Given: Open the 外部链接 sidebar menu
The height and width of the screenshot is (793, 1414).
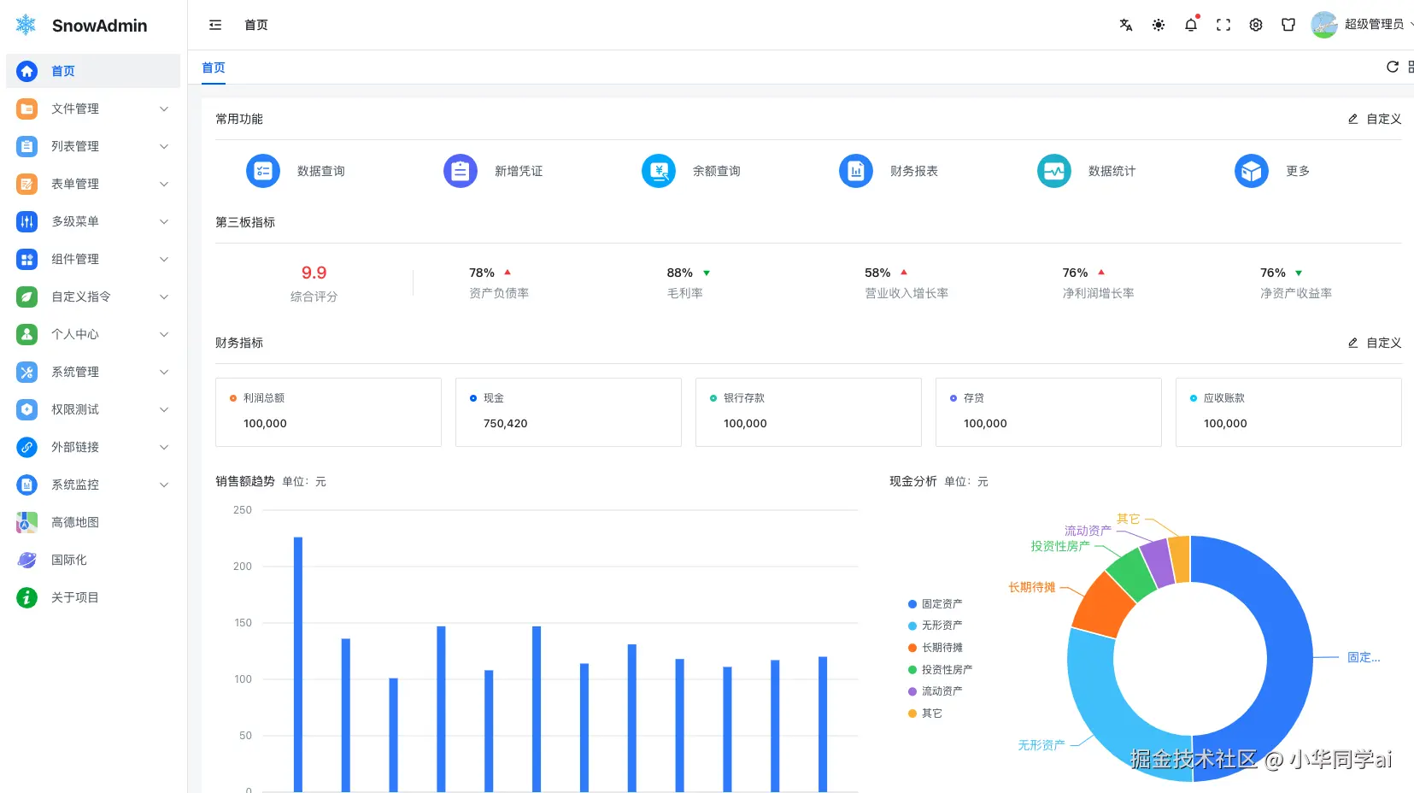Looking at the screenshot, I should click(93, 447).
